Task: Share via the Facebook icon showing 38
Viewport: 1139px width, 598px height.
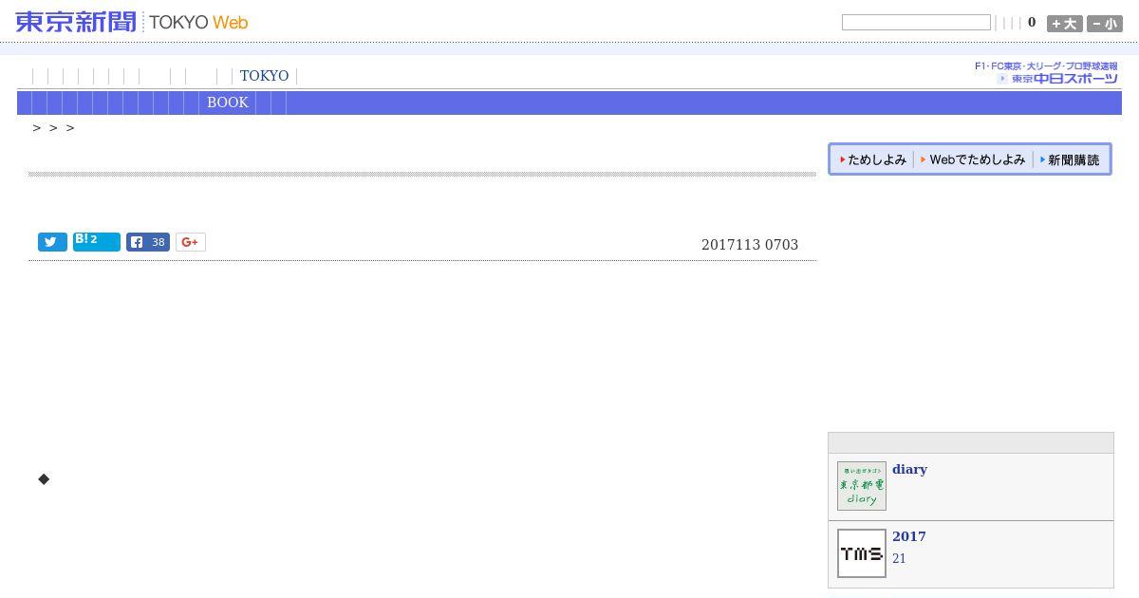Action: [148, 242]
